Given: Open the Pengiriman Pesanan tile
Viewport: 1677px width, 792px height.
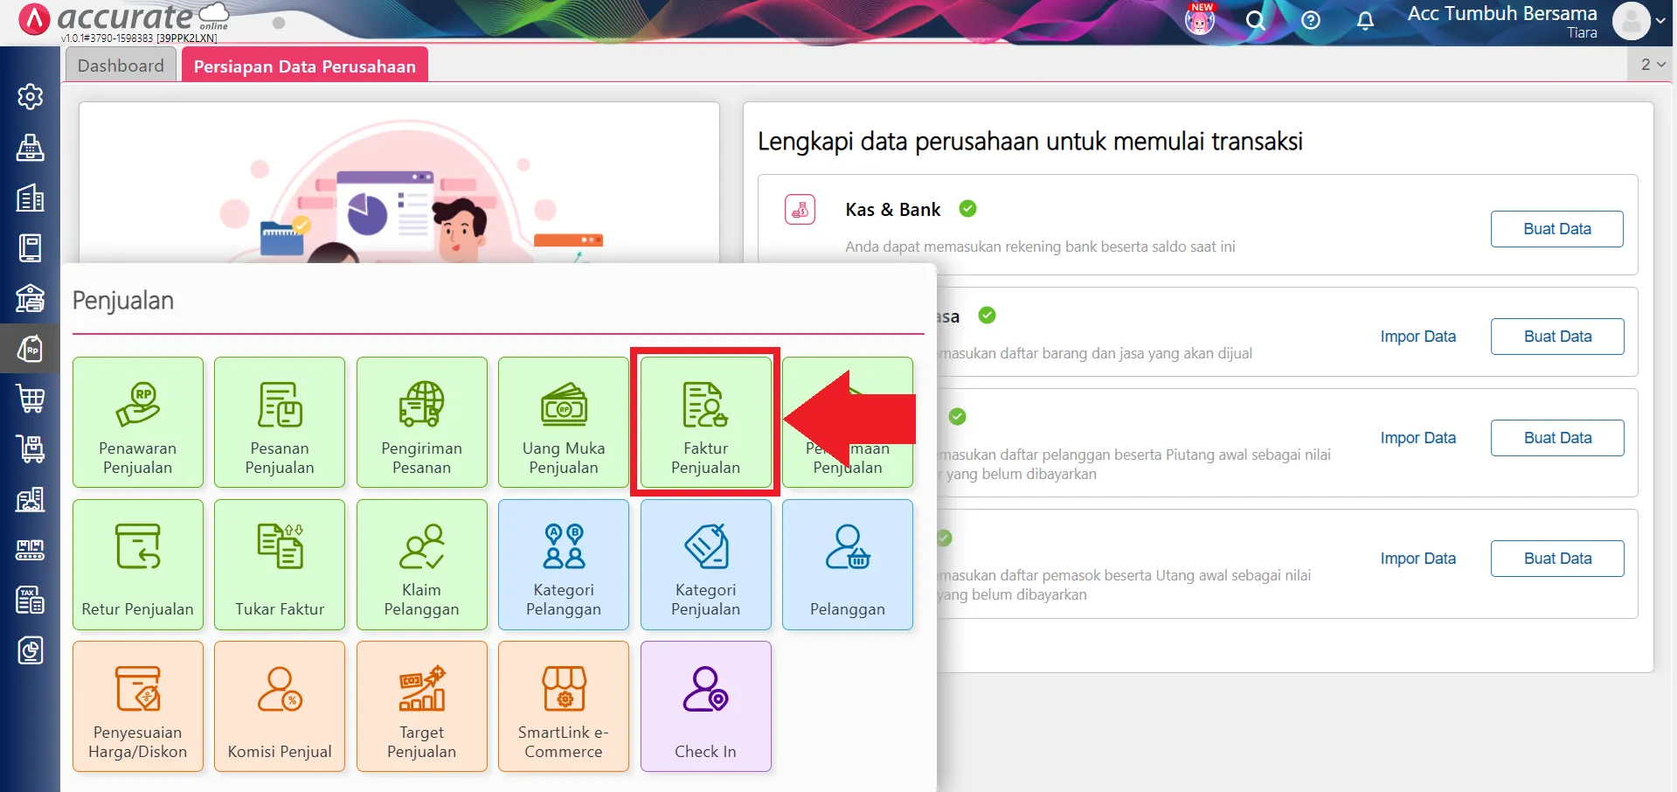Looking at the screenshot, I should pos(422,422).
